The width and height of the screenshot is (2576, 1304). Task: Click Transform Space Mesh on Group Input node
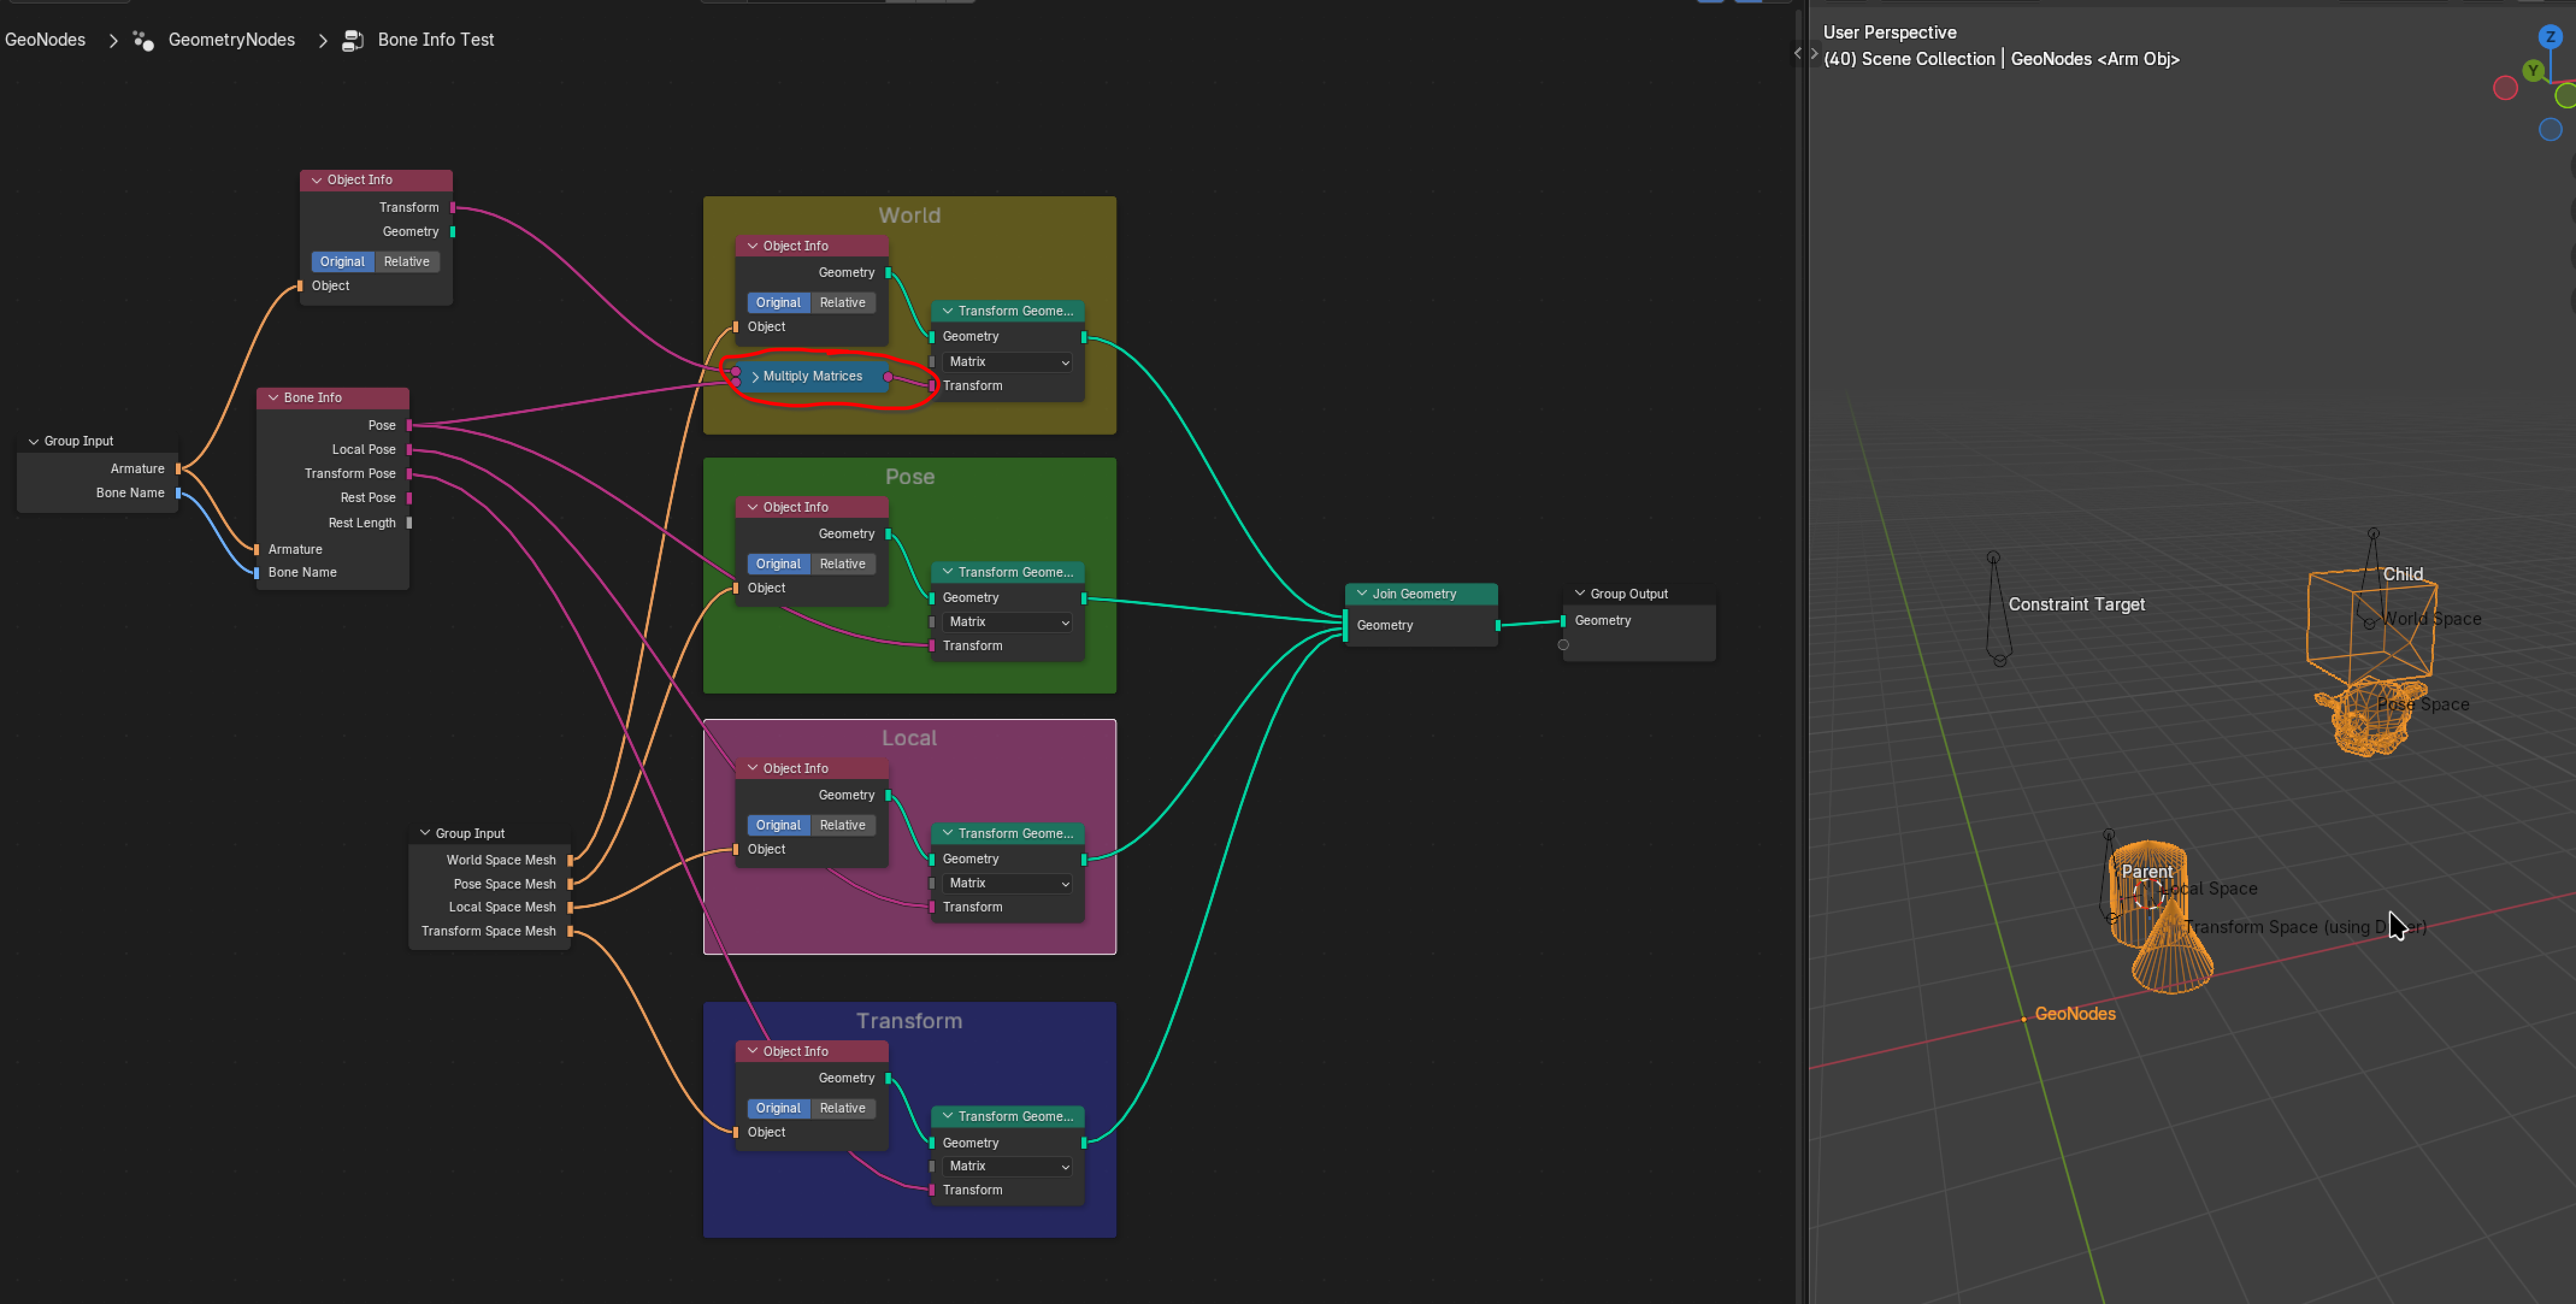point(488,931)
